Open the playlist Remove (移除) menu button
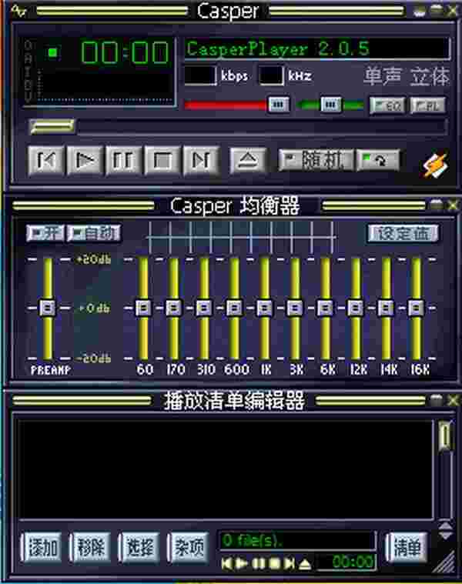This screenshot has height=584, width=462. click(90, 547)
